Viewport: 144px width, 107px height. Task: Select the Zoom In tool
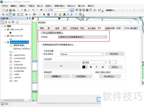click(x=3, y=14)
